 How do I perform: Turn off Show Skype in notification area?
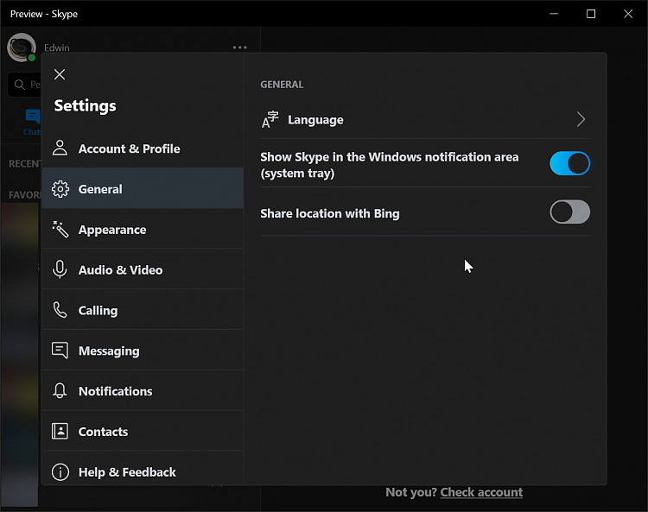(x=569, y=163)
